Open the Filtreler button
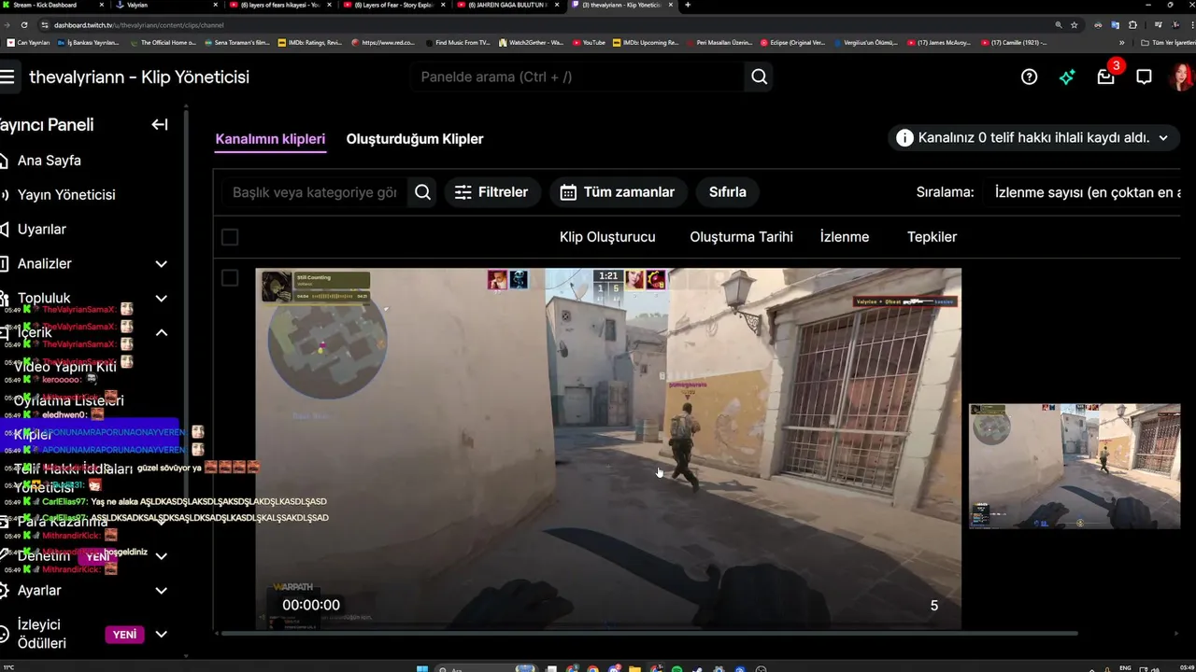The width and height of the screenshot is (1196, 672). coord(492,192)
